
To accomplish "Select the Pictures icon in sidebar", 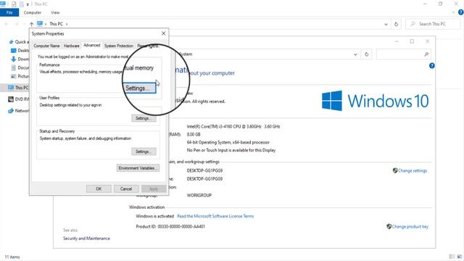I will click(x=13, y=76).
